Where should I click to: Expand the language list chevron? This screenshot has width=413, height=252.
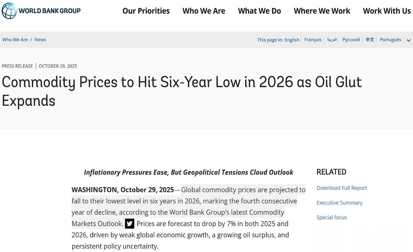pyautogui.click(x=409, y=41)
